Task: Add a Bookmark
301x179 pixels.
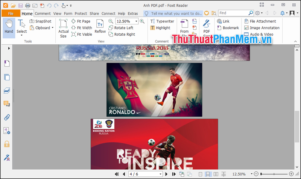Action: [228, 28]
